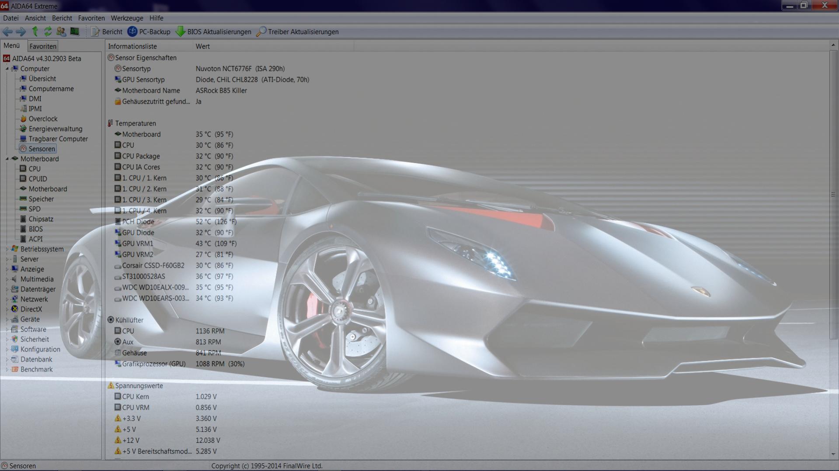Click the Datenbank icon in tree

15,360
